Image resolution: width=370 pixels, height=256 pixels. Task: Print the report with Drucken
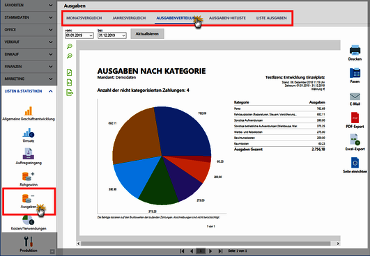pos(355,53)
